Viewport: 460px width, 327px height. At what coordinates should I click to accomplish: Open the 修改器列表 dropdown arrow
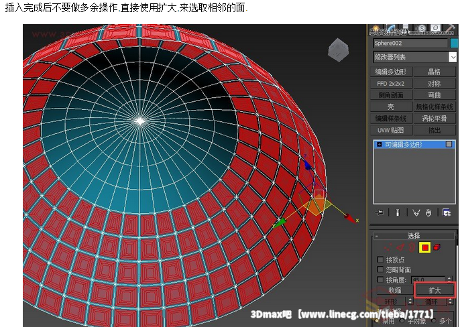click(x=453, y=57)
